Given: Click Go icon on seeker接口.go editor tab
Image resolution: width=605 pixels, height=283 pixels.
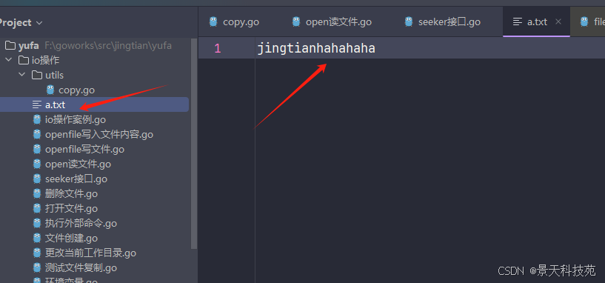Looking at the screenshot, I should point(409,21).
